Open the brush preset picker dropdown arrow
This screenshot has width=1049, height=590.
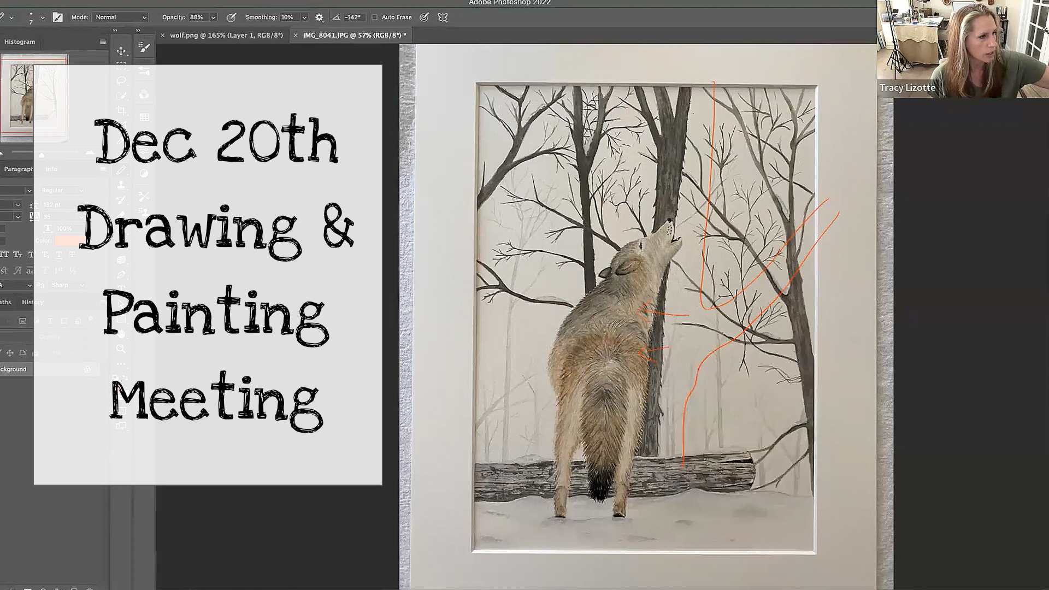point(43,17)
